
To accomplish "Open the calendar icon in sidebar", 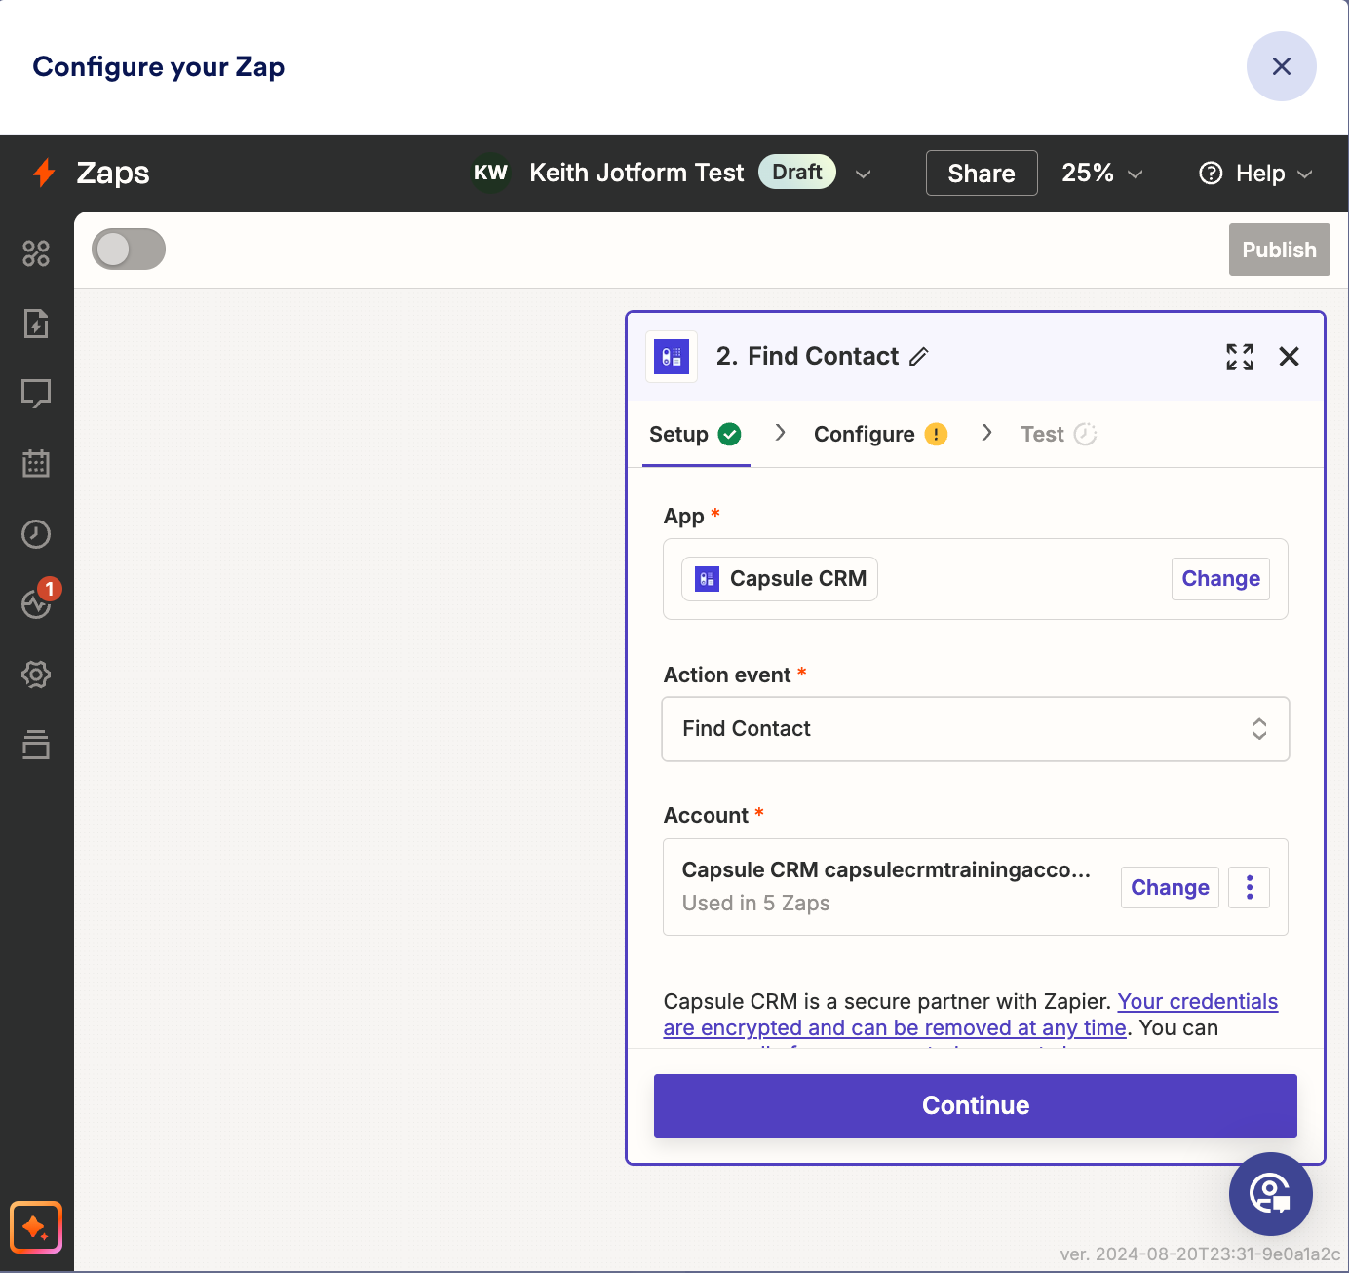I will coord(36,464).
